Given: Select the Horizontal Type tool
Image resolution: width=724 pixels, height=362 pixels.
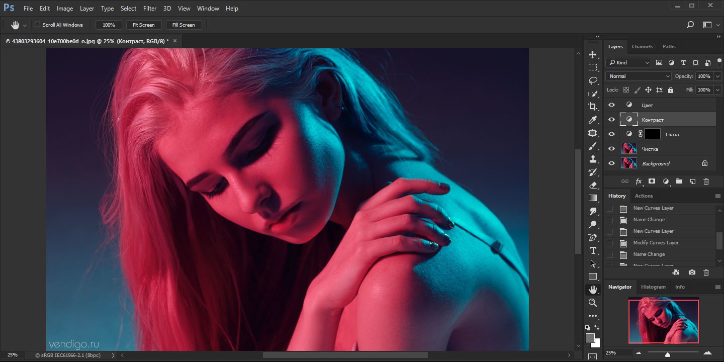Looking at the screenshot, I should click(593, 250).
